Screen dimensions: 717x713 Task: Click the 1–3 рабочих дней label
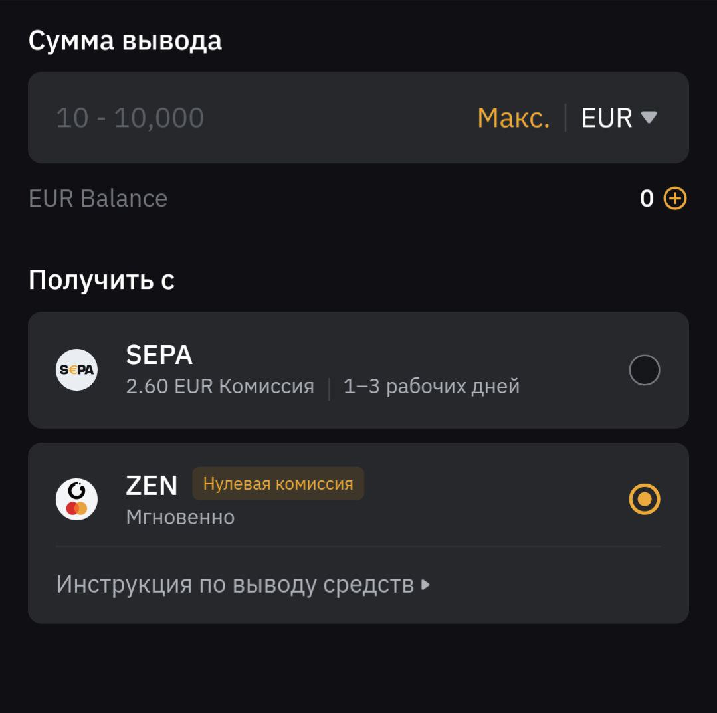431,387
